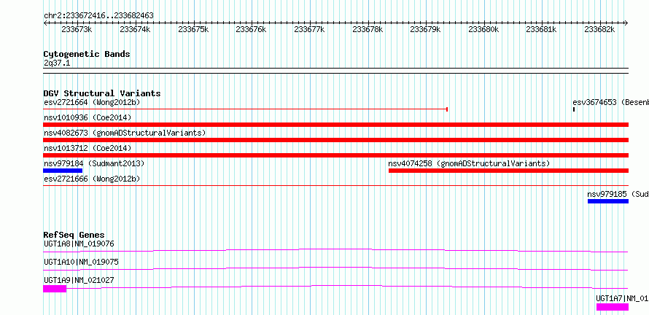Select the small black esv3674653 marker
The width and height of the screenshot is (649, 315).
574,109
